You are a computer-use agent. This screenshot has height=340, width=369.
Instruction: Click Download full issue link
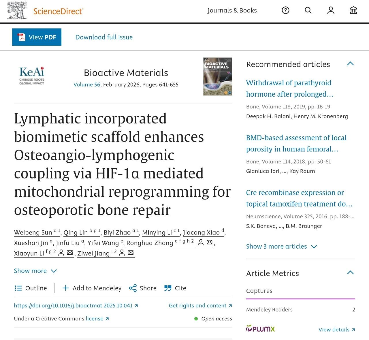[x=104, y=37]
